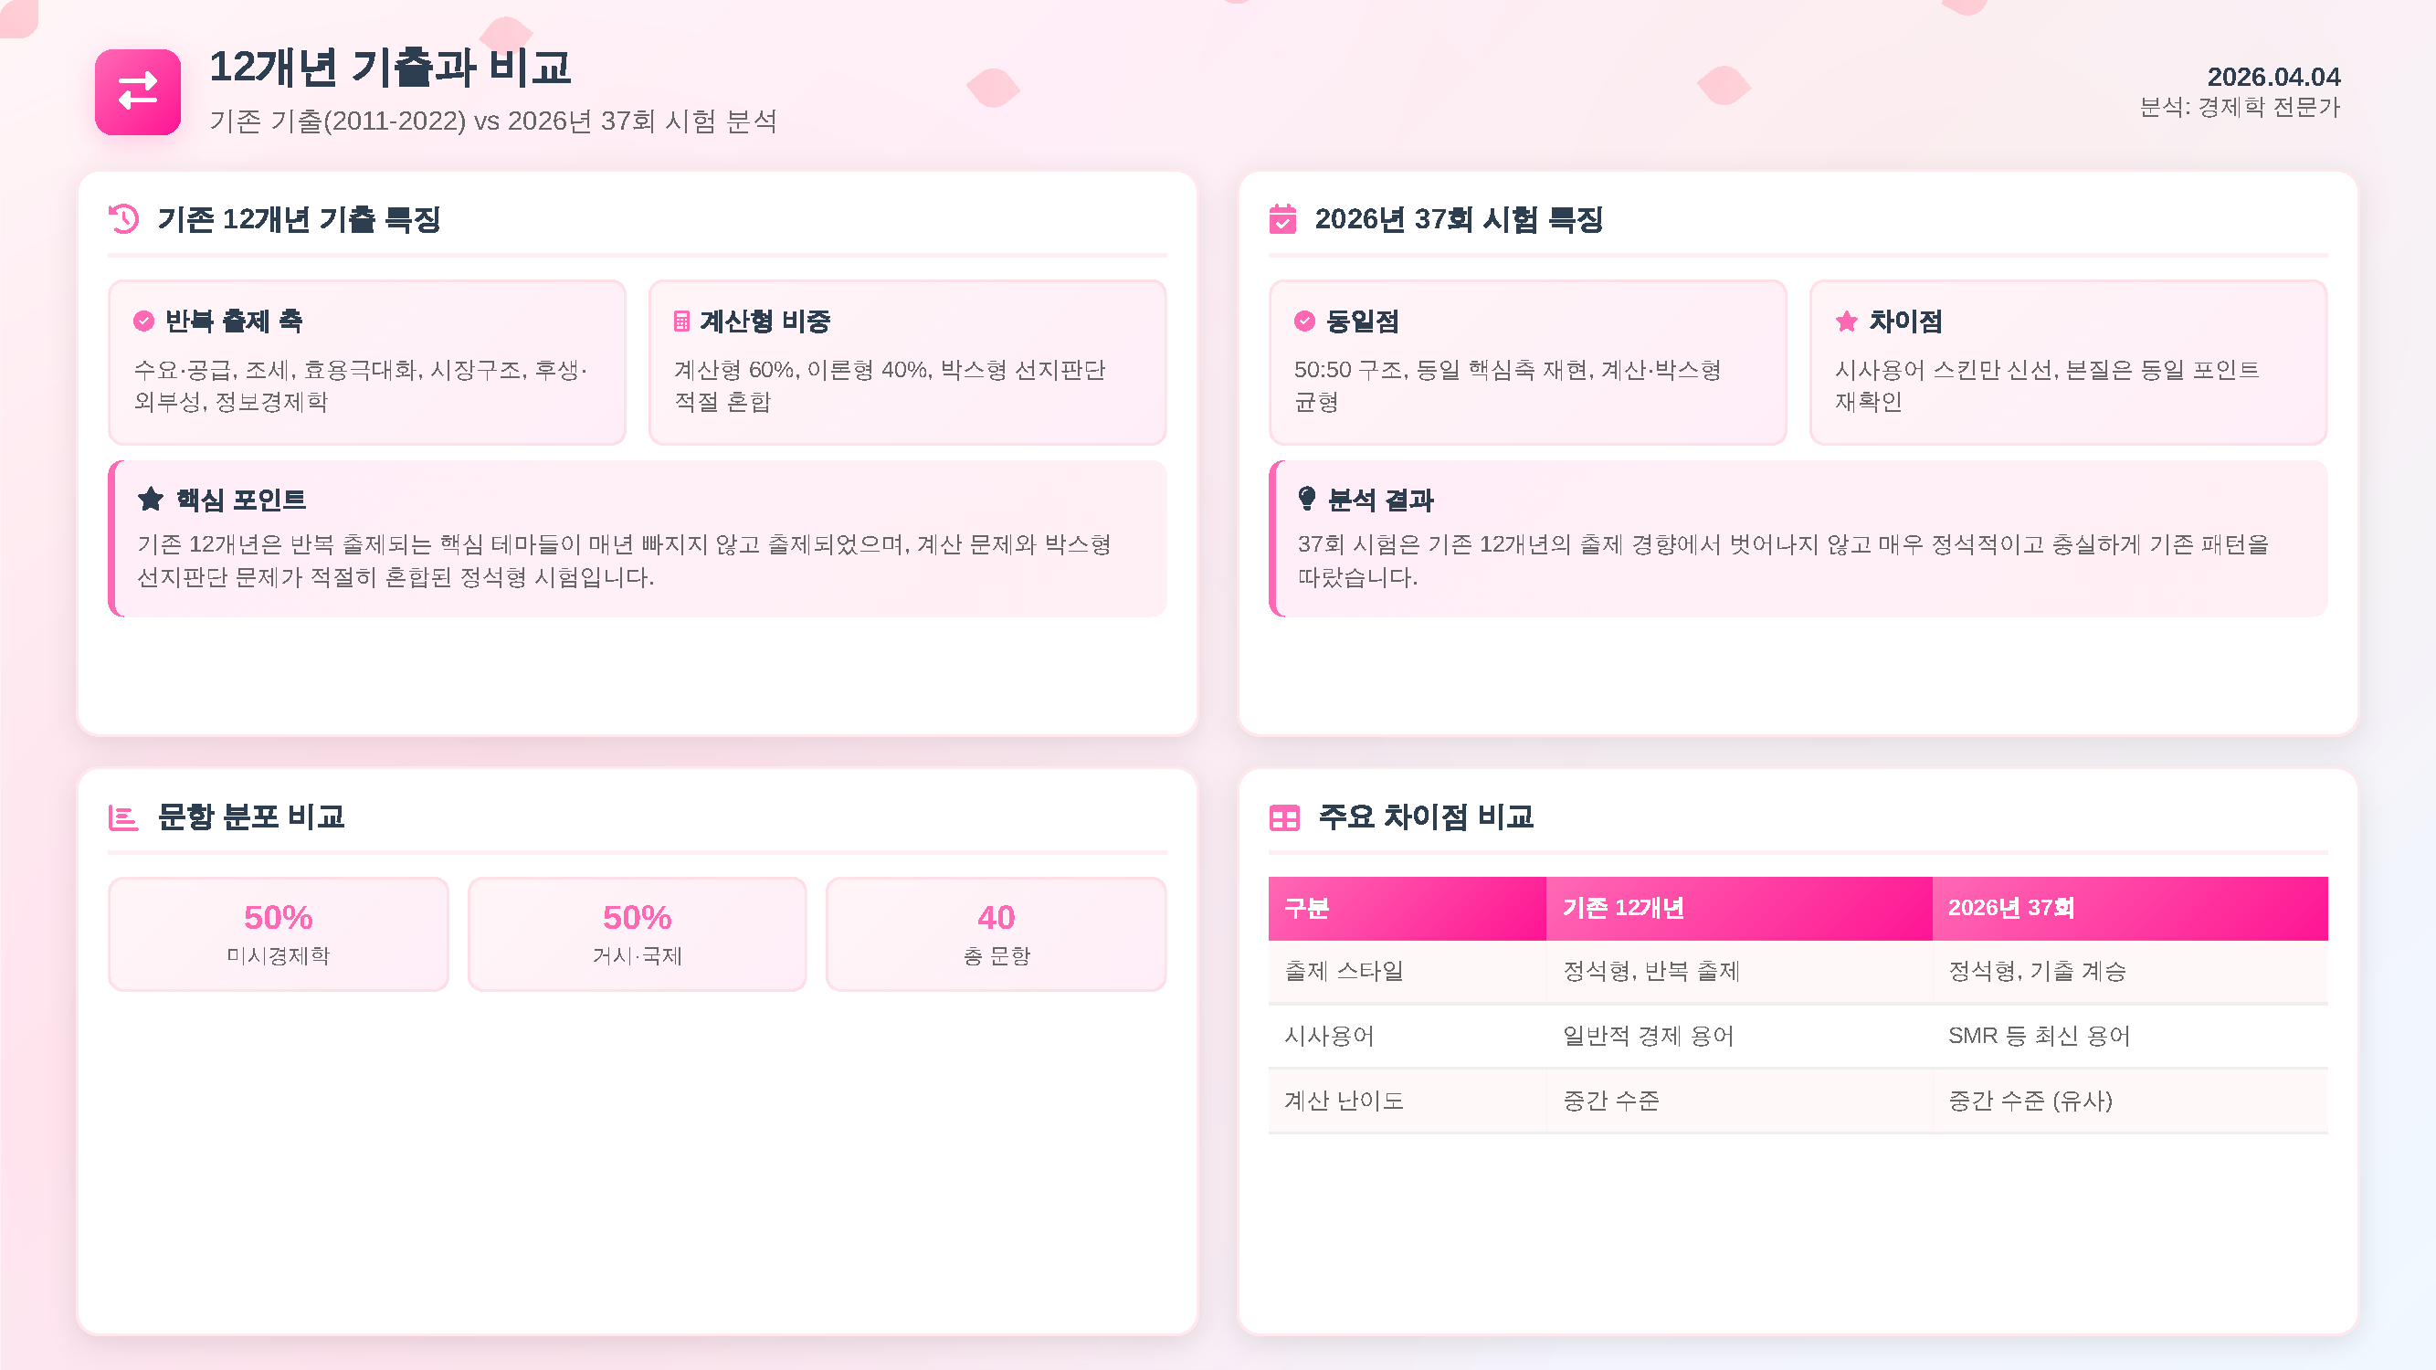2436x1370 pixels.
Task: Click the 2026.04.04 date text
Action: 2273,77
